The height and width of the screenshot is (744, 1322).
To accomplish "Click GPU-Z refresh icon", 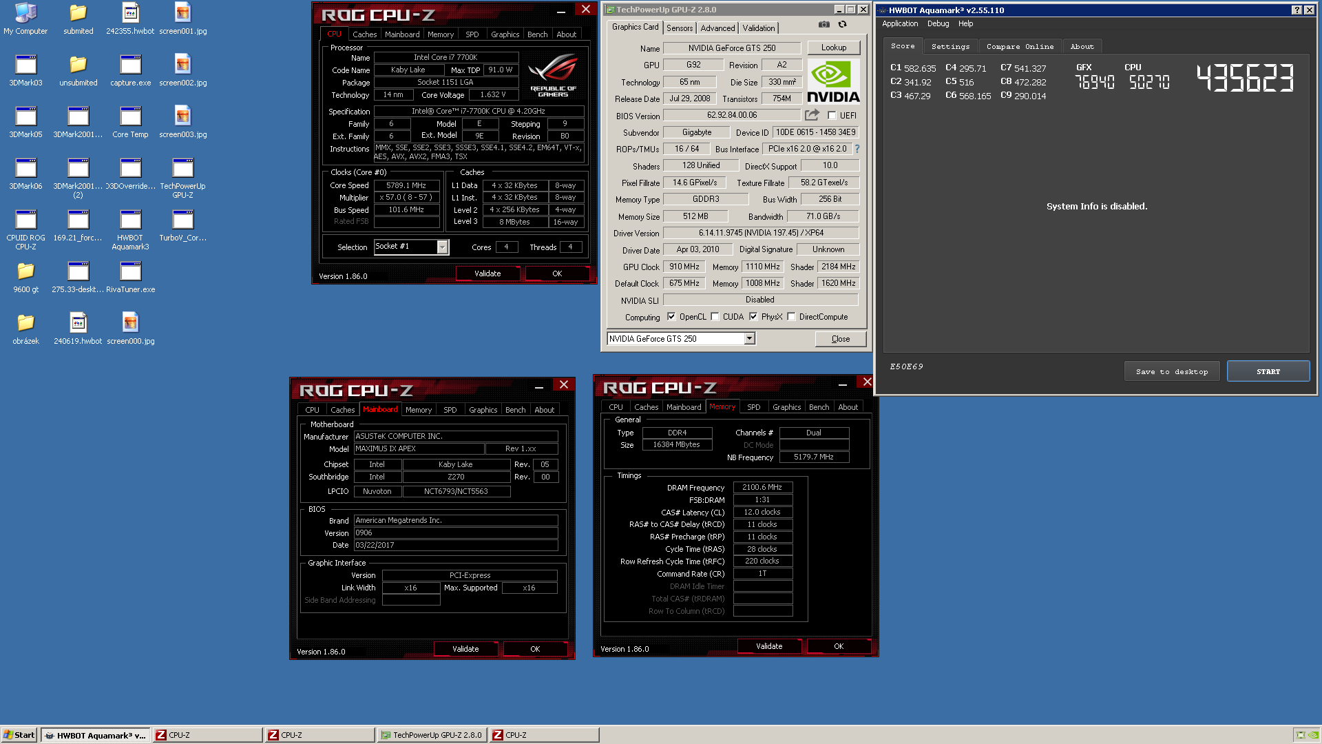I will pos(842,25).
